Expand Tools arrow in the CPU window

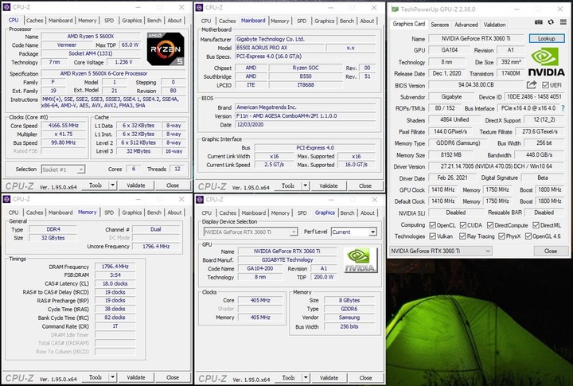tap(112, 185)
